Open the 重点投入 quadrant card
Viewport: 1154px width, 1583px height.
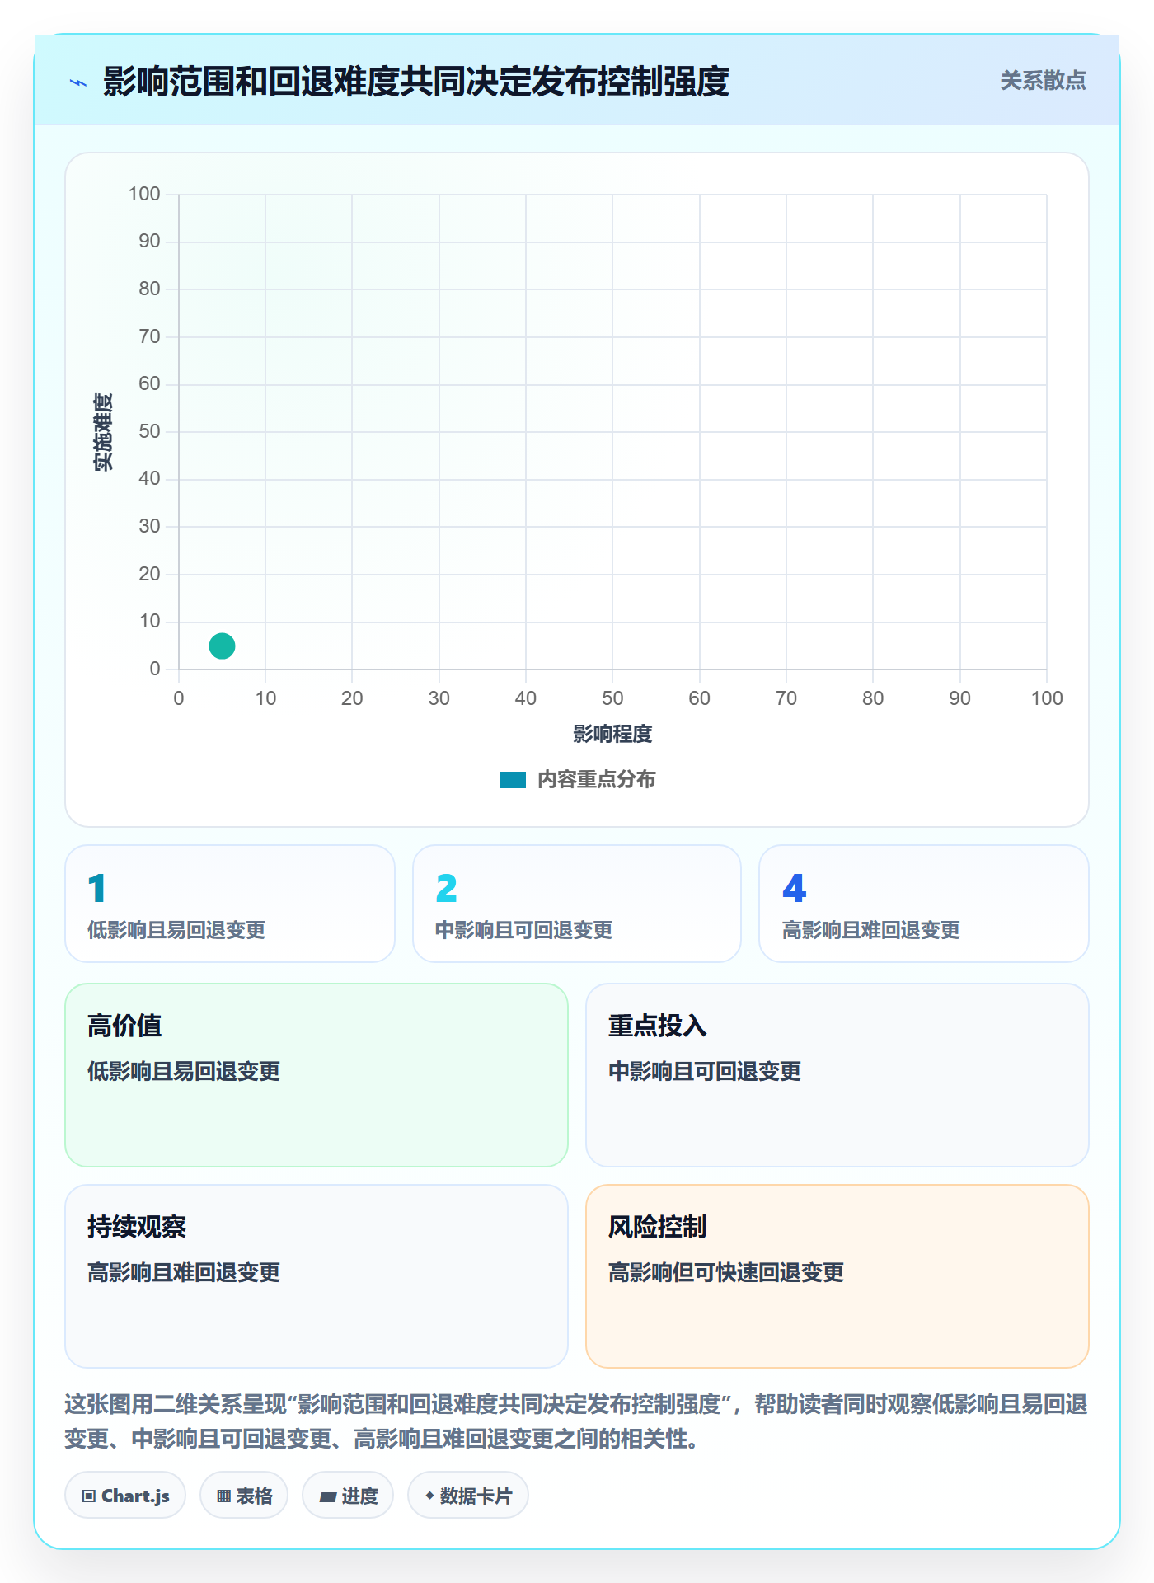point(837,1075)
